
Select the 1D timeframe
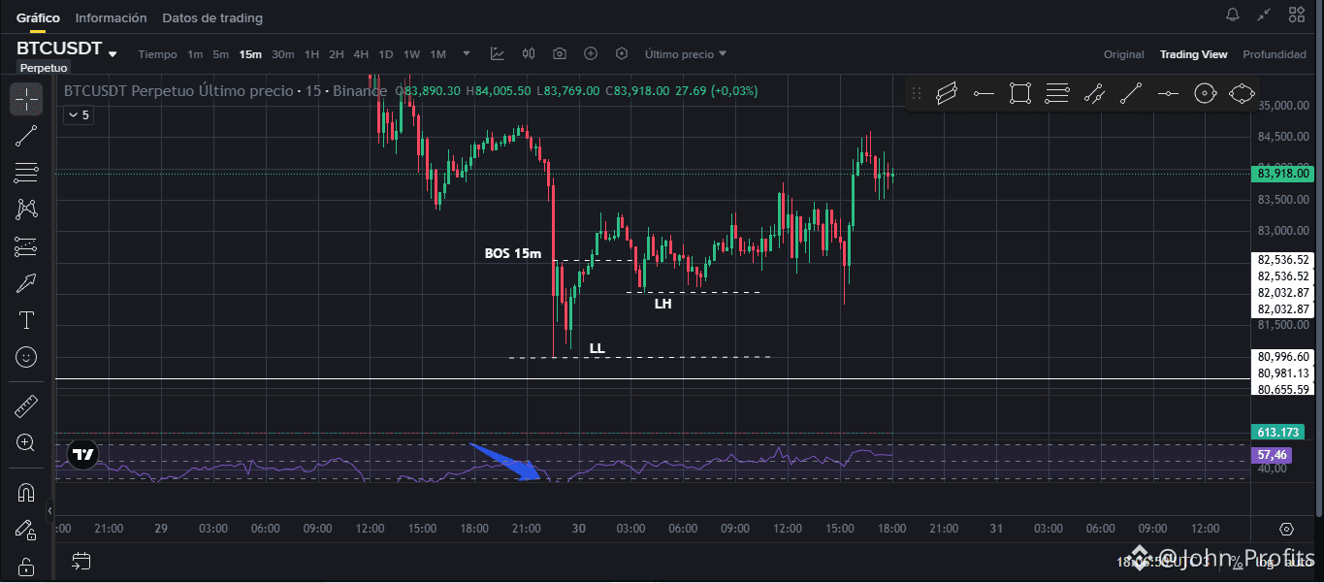[386, 54]
